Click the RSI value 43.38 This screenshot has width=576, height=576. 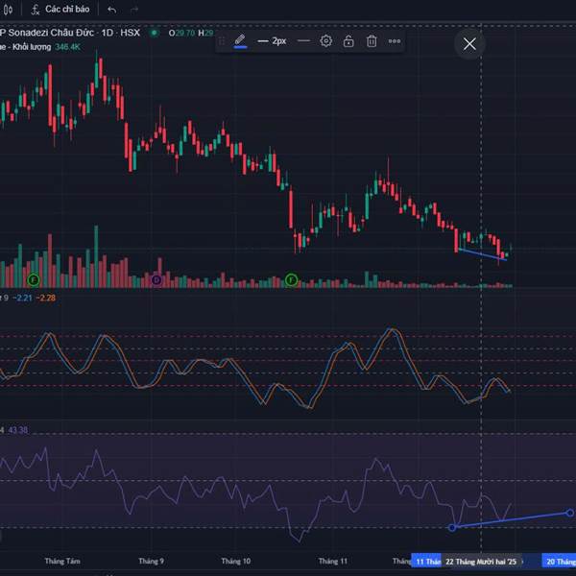pos(17,430)
